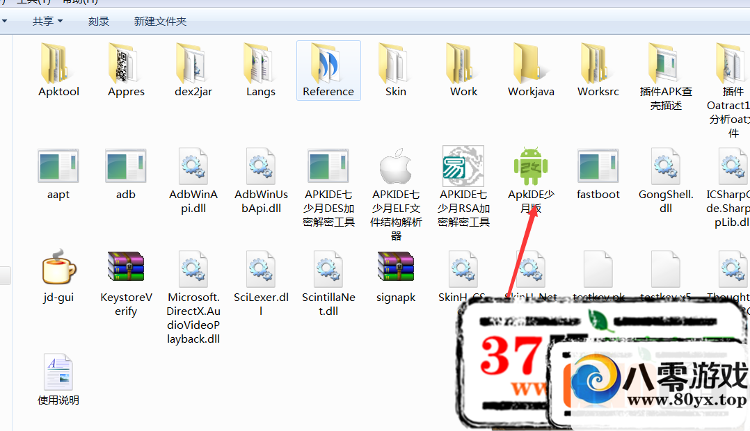Image resolution: width=750 pixels, height=431 pixels.
Task: Select the highlighted Reference folder
Action: (328, 64)
